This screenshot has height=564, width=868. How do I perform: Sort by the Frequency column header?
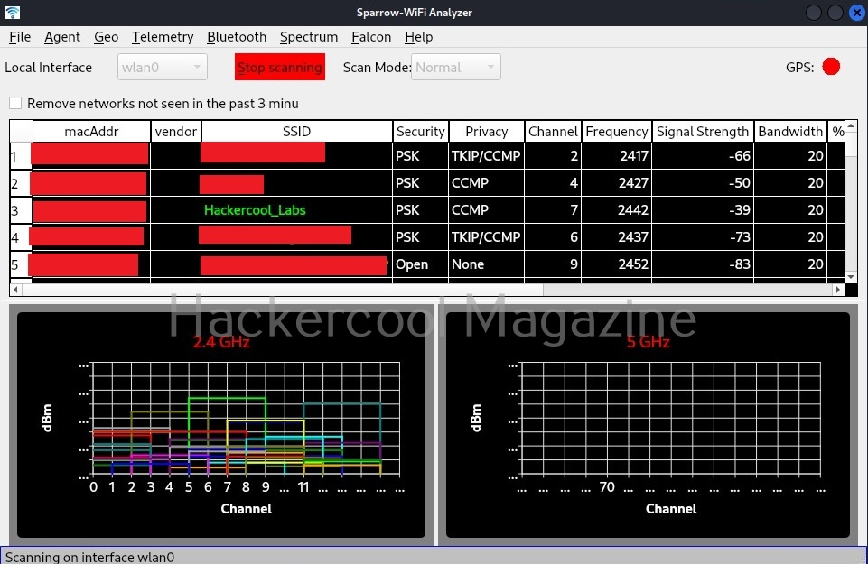tap(617, 132)
